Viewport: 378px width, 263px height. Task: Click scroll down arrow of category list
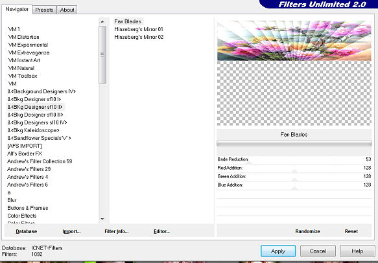coord(102,219)
